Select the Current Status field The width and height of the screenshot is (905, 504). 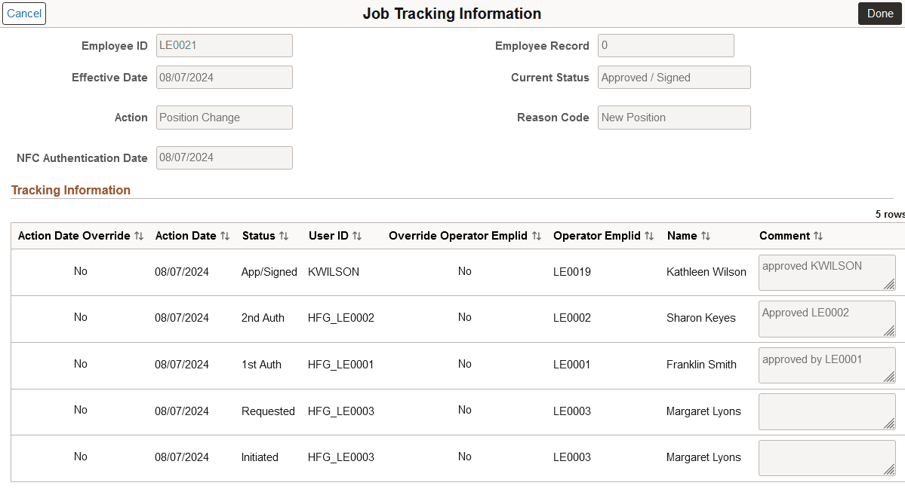click(673, 77)
